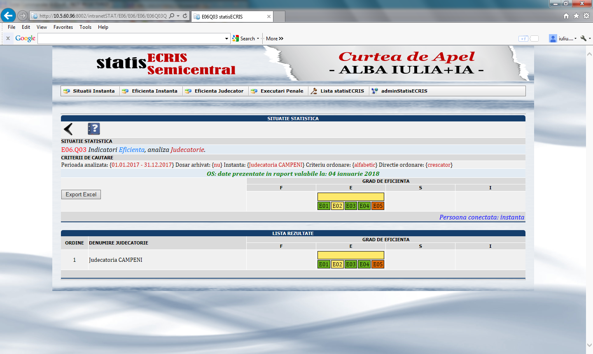Viewport: 593px width, 354px height.
Task: Open Eficienta Judecator menu
Action: point(215,91)
